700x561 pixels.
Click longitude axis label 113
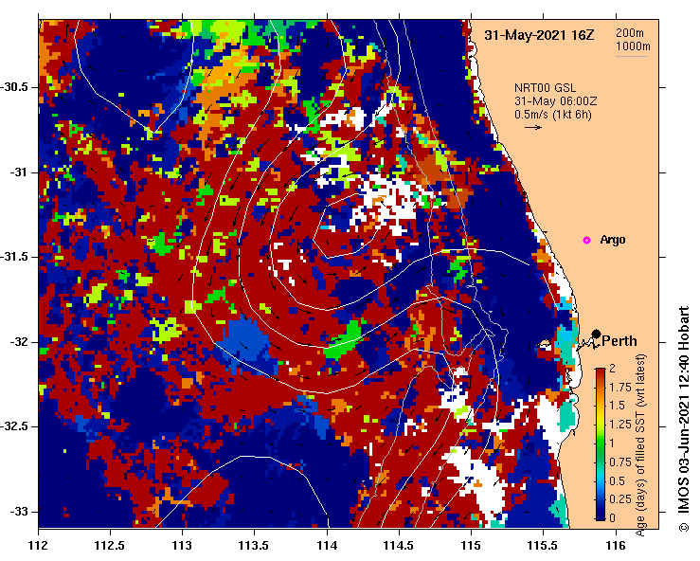pos(183,545)
